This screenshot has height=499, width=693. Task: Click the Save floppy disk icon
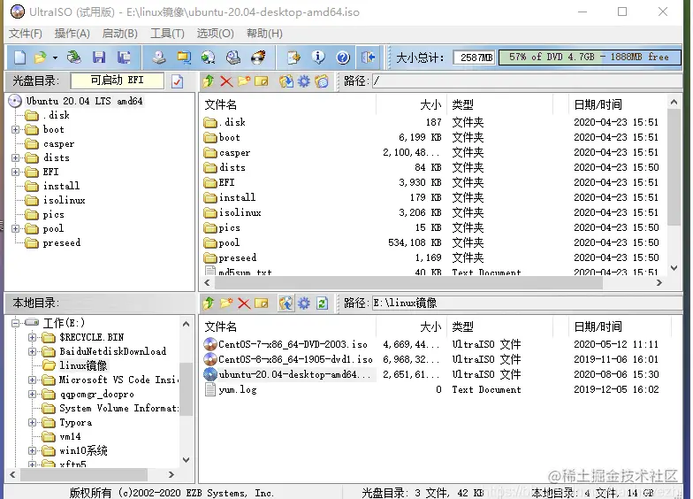(99, 57)
